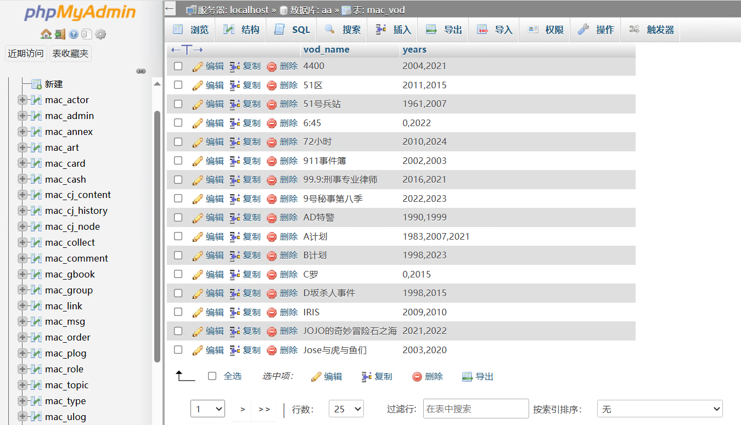Select the checkbox for row C罗

click(x=178, y=274)
